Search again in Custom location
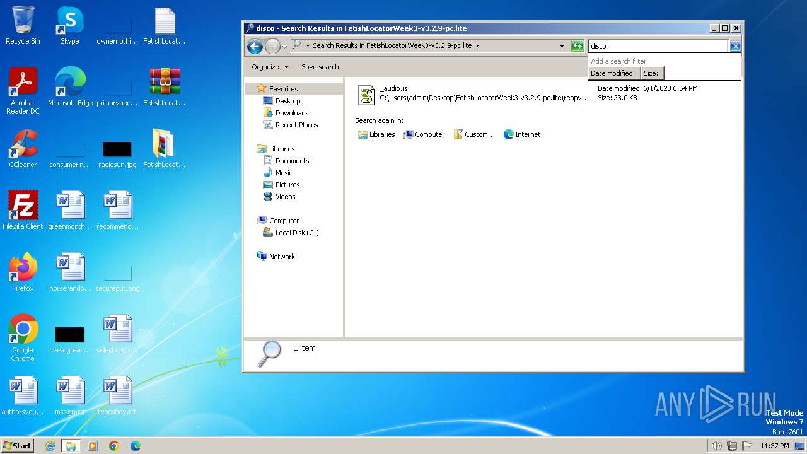807x454 pixels. pos(475,134)
